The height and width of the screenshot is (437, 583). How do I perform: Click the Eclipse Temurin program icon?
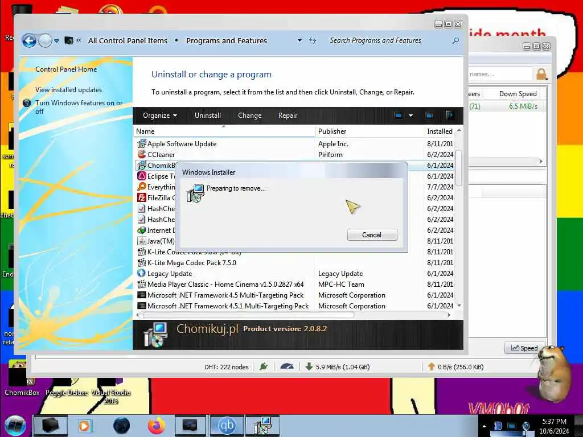pyautogui.click(x=141, y=176)
